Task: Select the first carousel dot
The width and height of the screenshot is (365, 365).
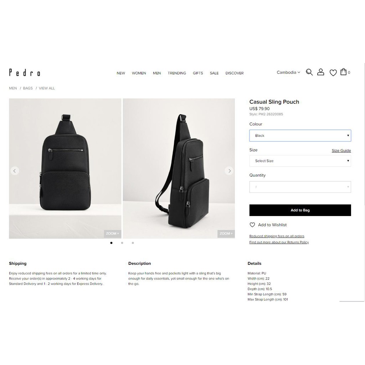Action: (x=111, y=243)
